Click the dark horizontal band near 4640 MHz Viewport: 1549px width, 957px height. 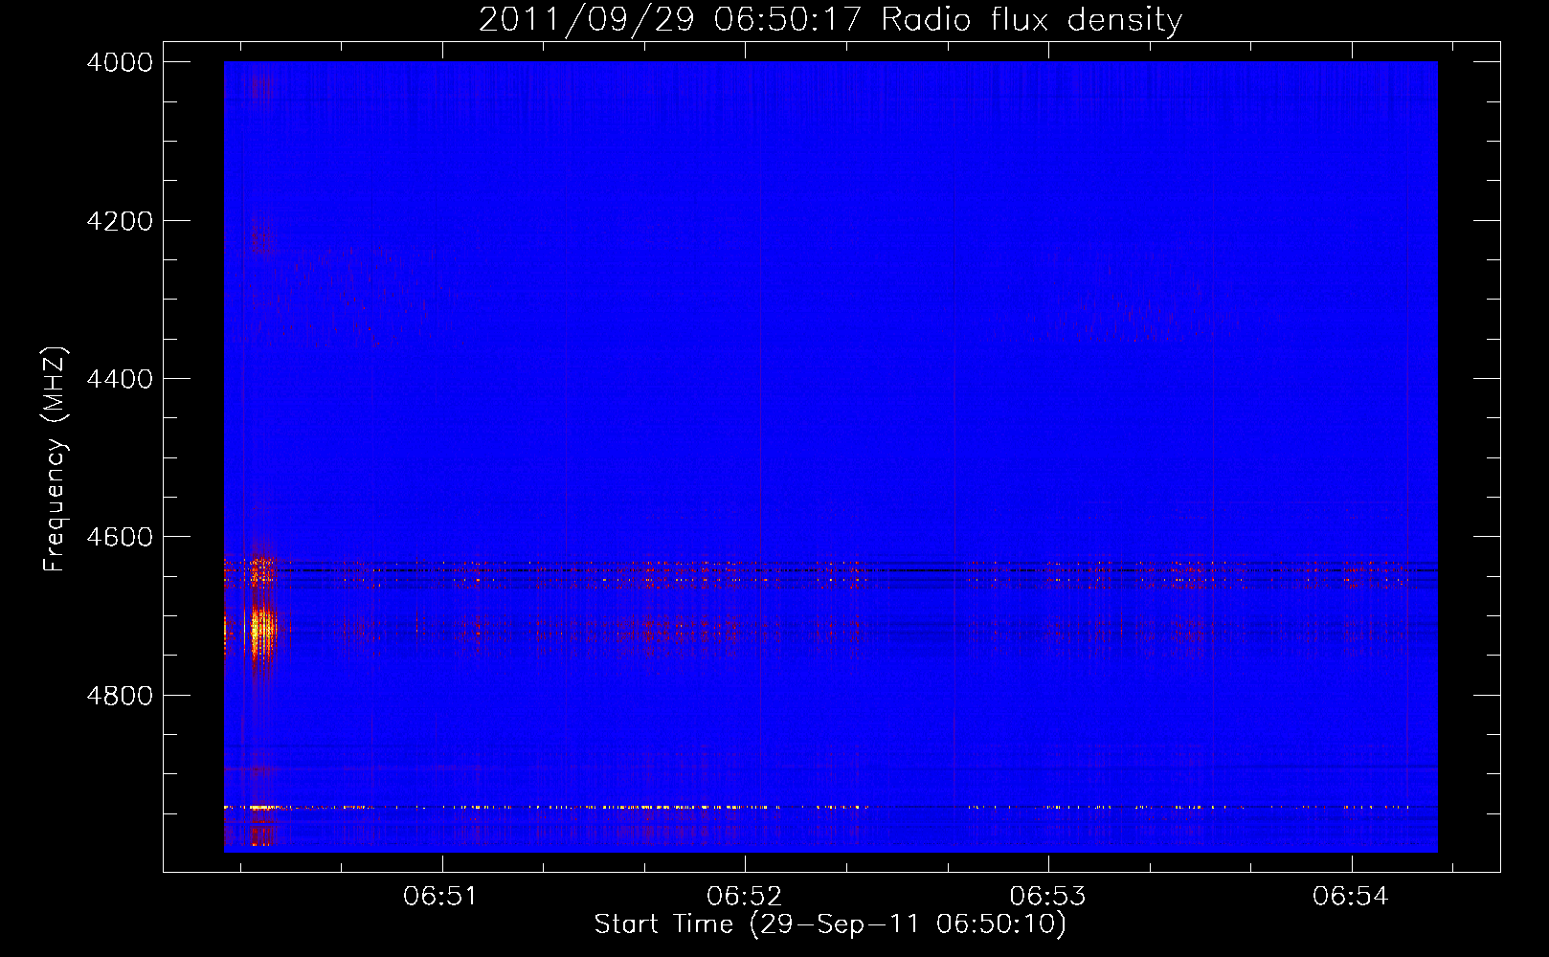coord(830,571)
